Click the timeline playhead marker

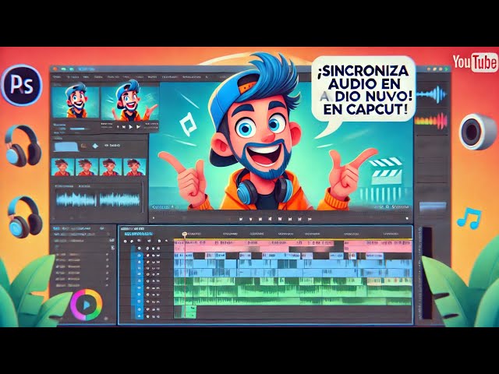click(184, 234)
